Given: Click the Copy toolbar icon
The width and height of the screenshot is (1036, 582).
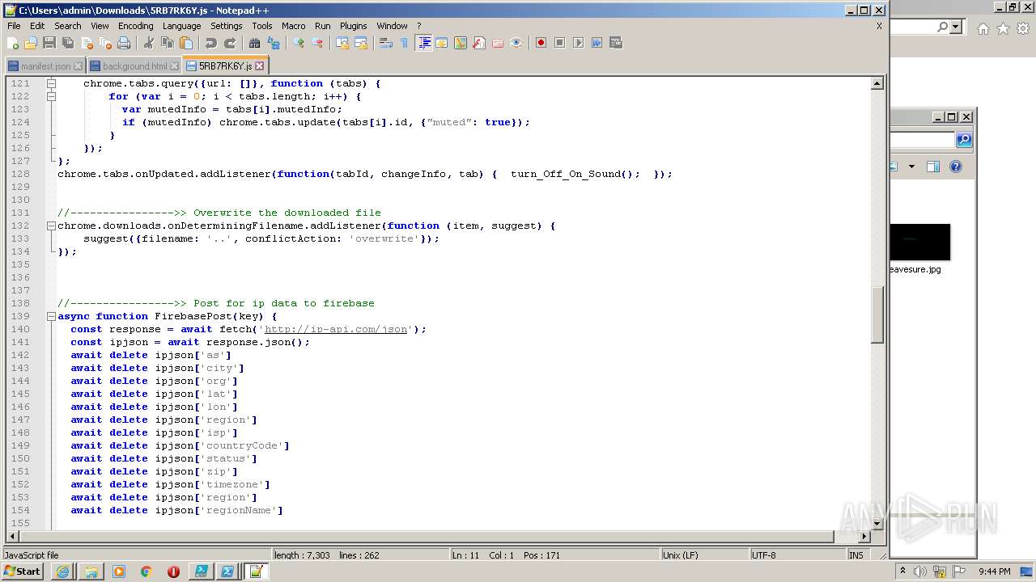Looking at the screenshot, I should click(x=168, y=43).
